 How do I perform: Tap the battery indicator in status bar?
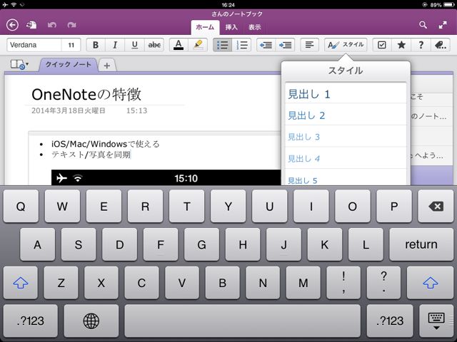(x=448, y=5)
